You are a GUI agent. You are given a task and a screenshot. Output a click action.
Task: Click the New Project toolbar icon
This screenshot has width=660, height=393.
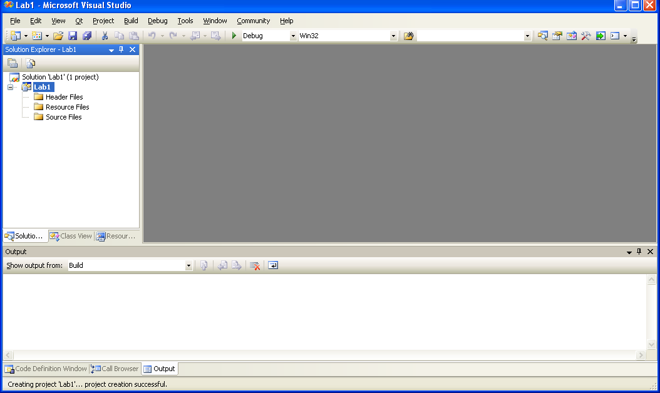[x=16, y=36]
